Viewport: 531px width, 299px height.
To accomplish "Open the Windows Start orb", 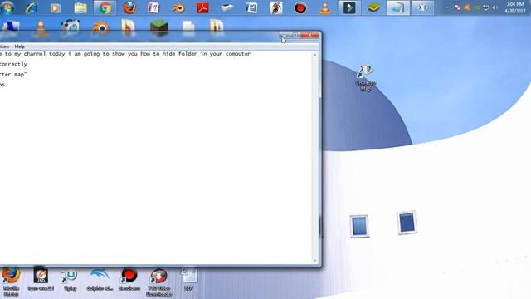I will pyautogui.click(x=7, y=7).
